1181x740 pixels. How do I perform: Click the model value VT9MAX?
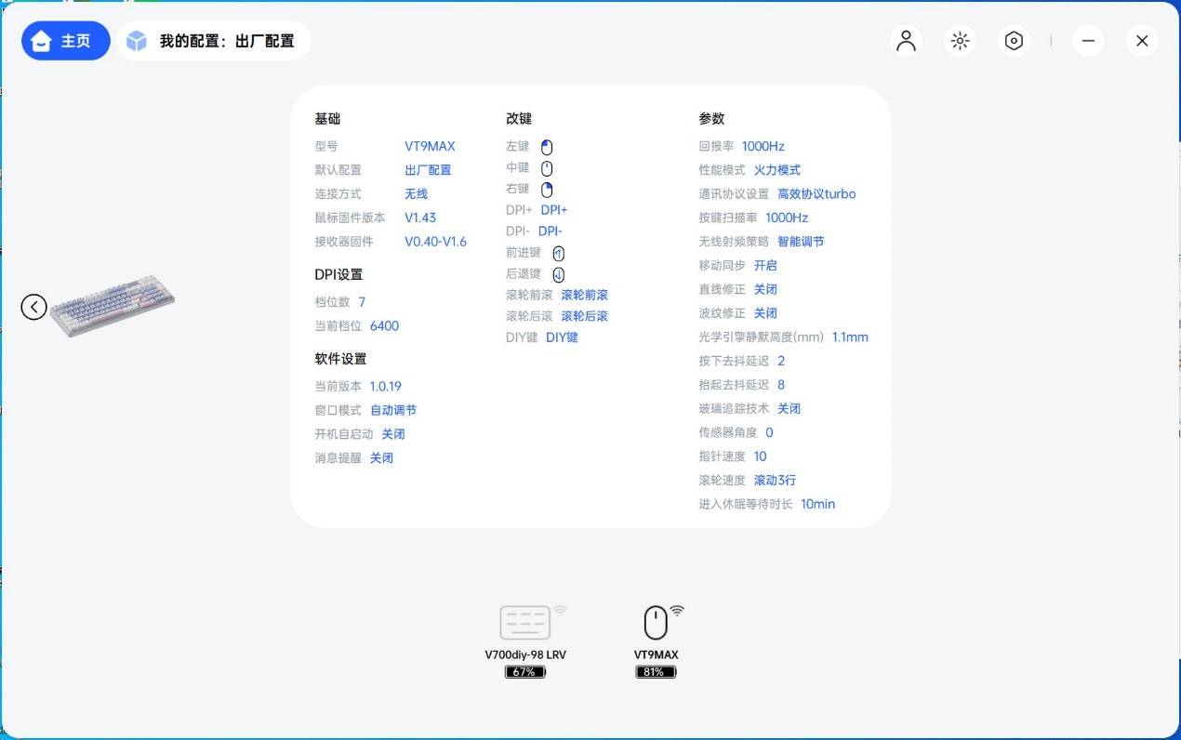[x=430, y=146]
